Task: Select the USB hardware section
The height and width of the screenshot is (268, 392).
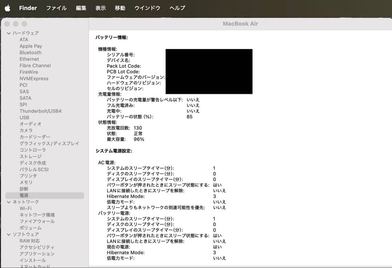Action: [24, 117]
